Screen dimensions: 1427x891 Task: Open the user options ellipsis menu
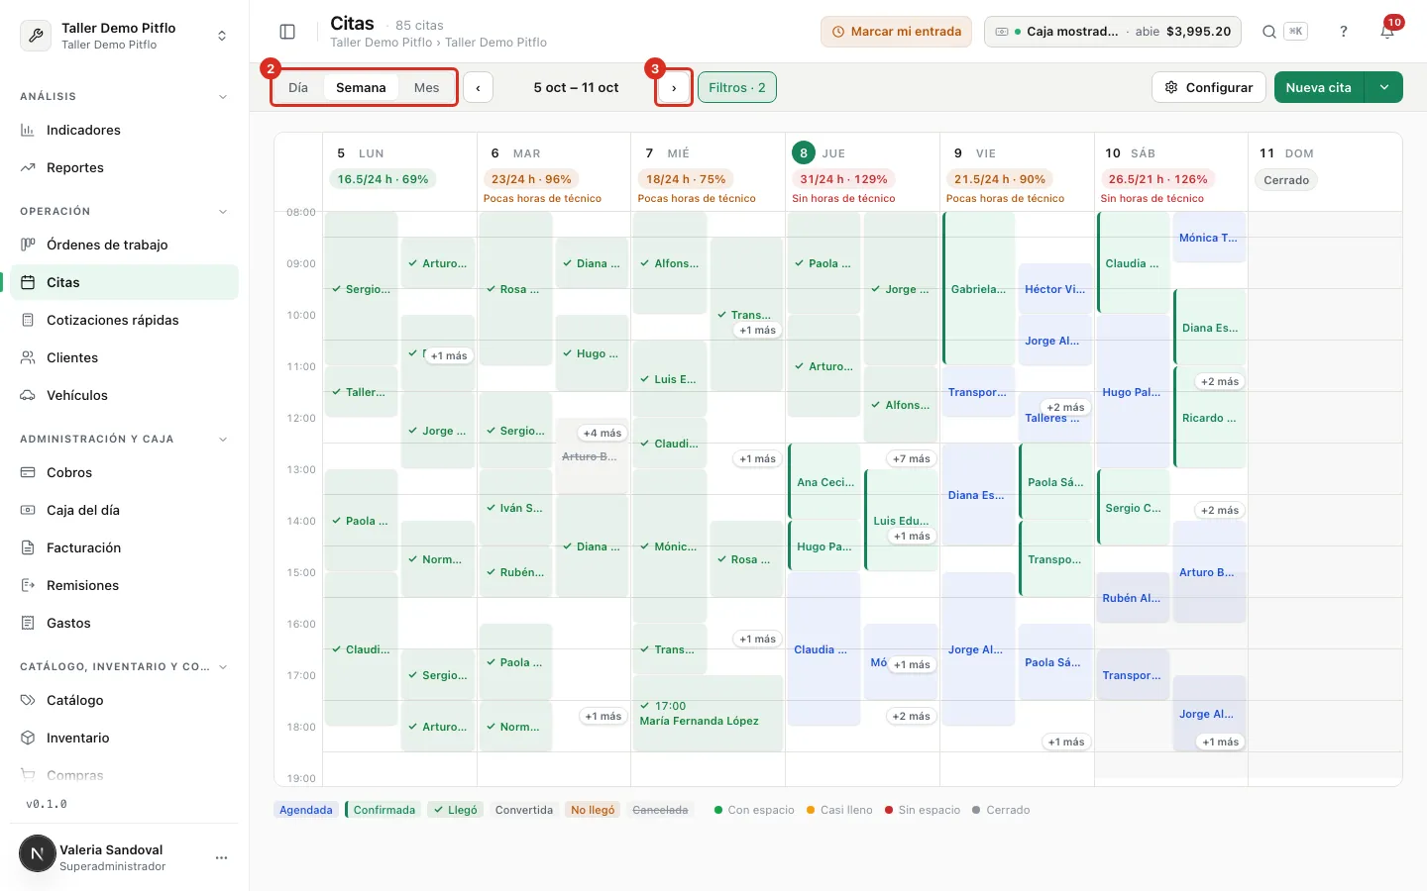[x=221, y=857]
